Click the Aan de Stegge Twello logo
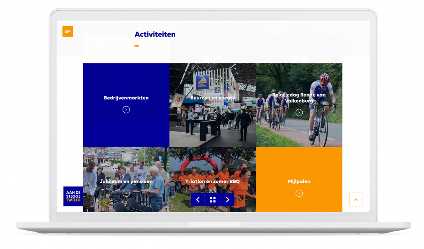This screenshot has width=424, height=249. 72,196
